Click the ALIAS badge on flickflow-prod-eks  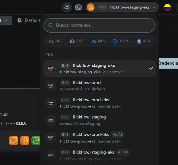(118, 135)
